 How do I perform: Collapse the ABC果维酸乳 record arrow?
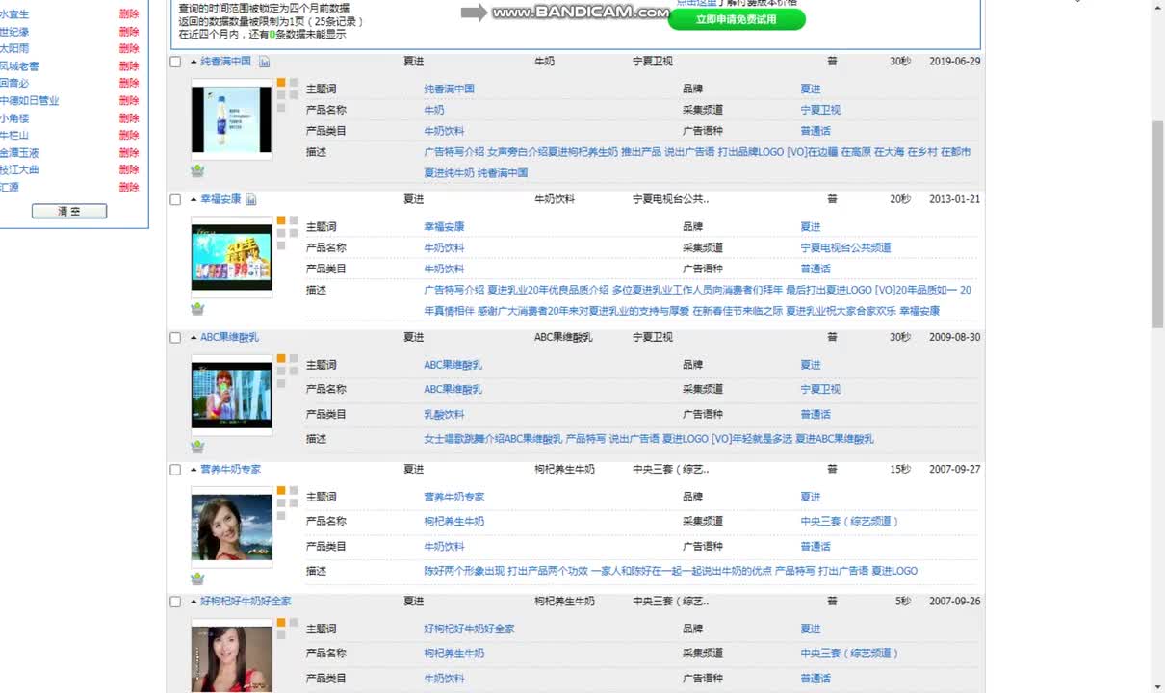194,338
